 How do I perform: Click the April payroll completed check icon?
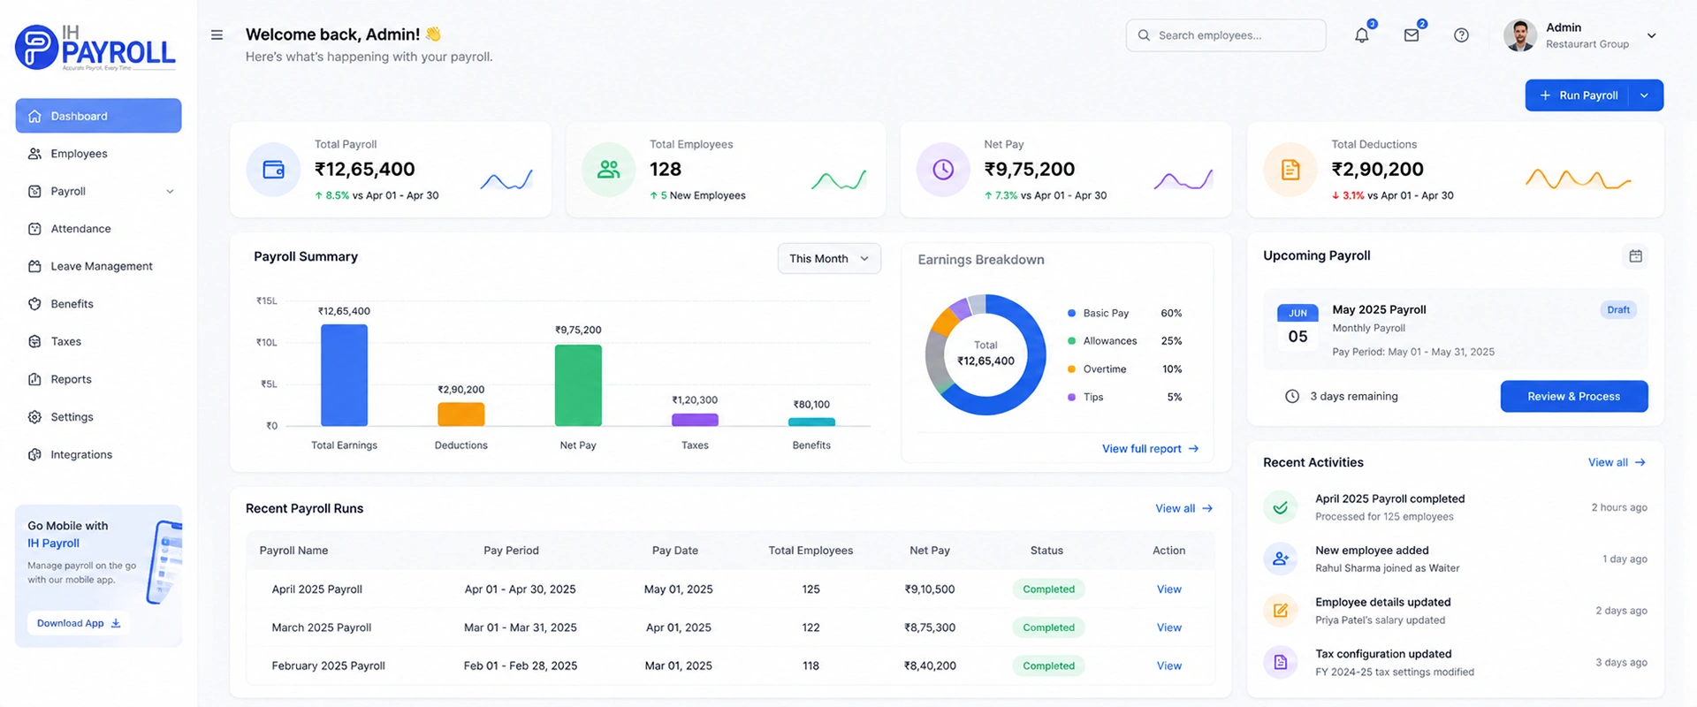coord(1281,507)
